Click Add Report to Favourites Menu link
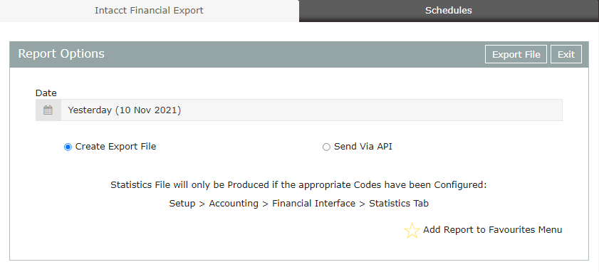Image resolution: width=599 pixels, height=272 pixels. [492, 229]
